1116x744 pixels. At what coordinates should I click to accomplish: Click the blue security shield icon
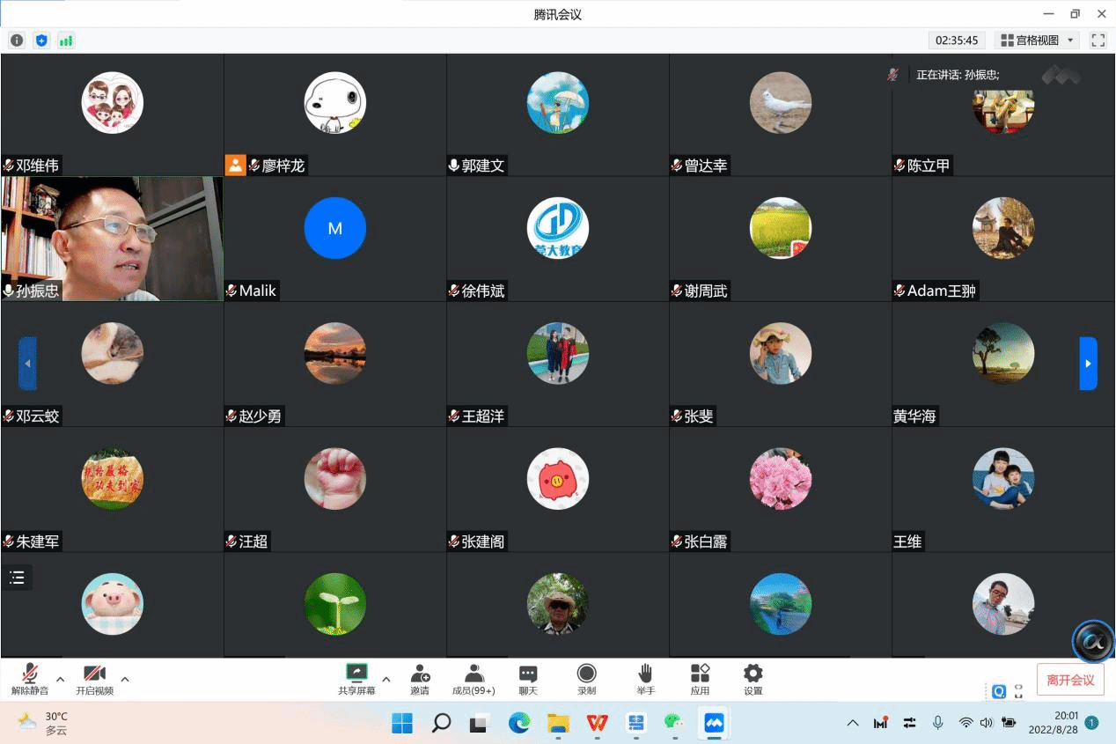[x=41, y=41]
